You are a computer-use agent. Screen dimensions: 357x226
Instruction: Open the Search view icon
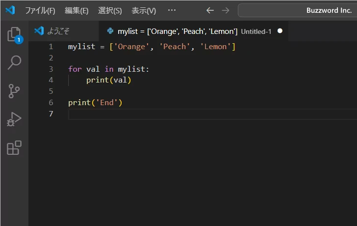click(14, 63)
